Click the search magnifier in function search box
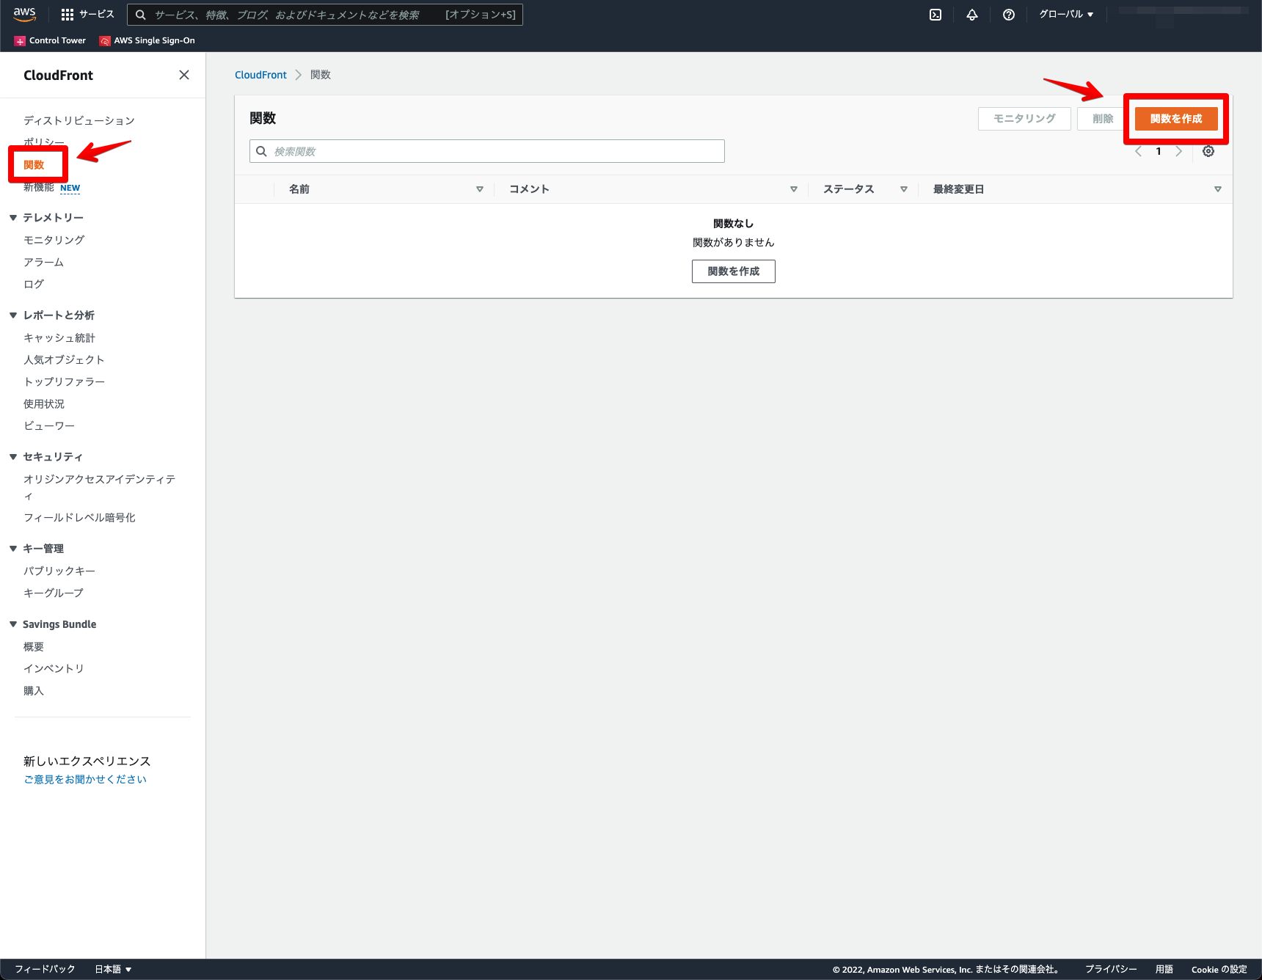The width and height of the screenshot is (1262, 980). pyautogui.click(x=261, y=151)
